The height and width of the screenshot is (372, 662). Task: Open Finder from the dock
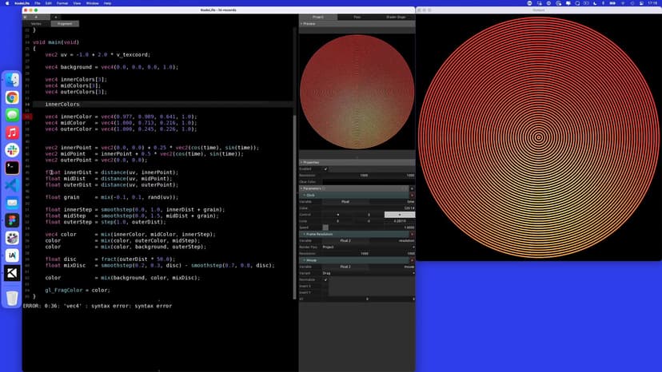12,80
